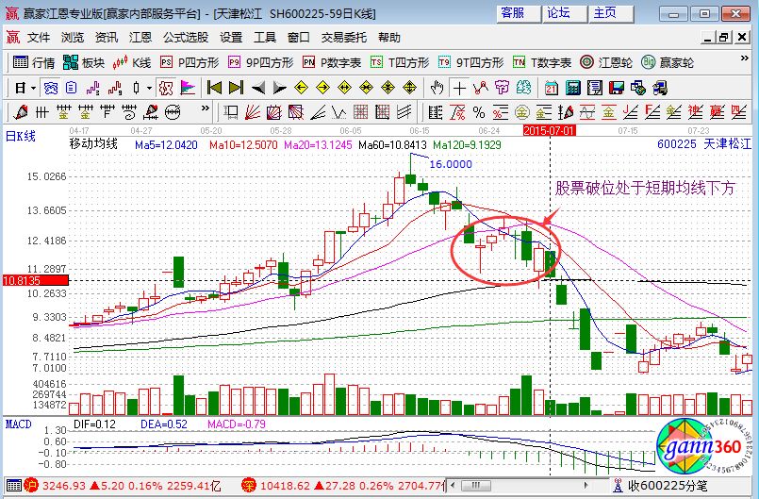Toggle the crosshair cursor tool
759x499 pixels.
pyautogui.click(x=459, y=88)
